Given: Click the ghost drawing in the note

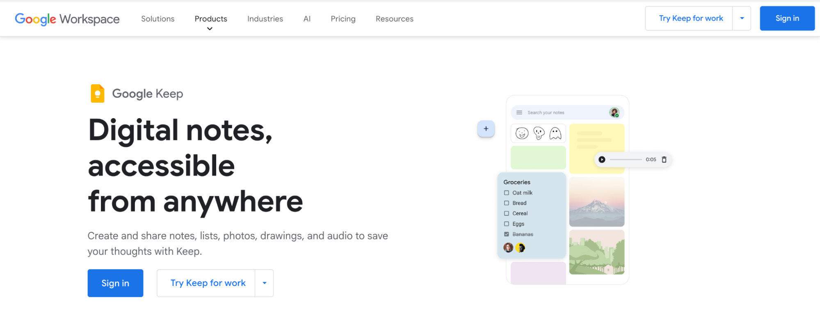Looking at the screenshot, I should (x=555, y=133).
